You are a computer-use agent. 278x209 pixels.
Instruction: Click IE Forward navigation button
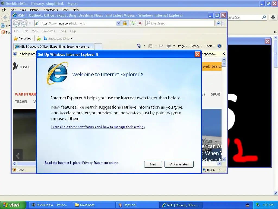pyautogui.click(x=24, y=23)
